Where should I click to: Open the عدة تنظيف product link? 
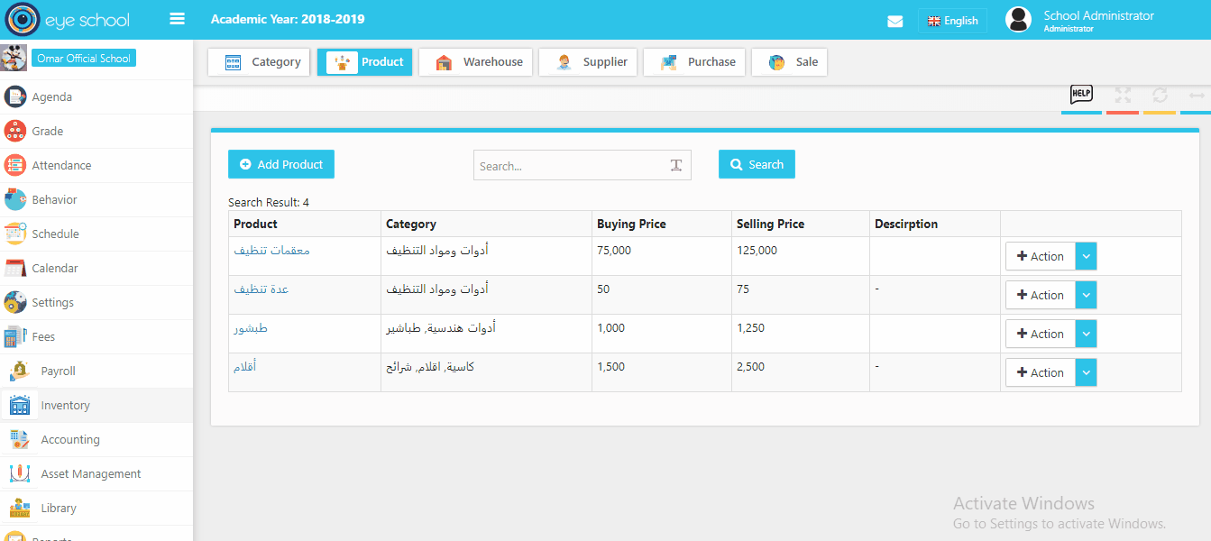coord(261,289)
